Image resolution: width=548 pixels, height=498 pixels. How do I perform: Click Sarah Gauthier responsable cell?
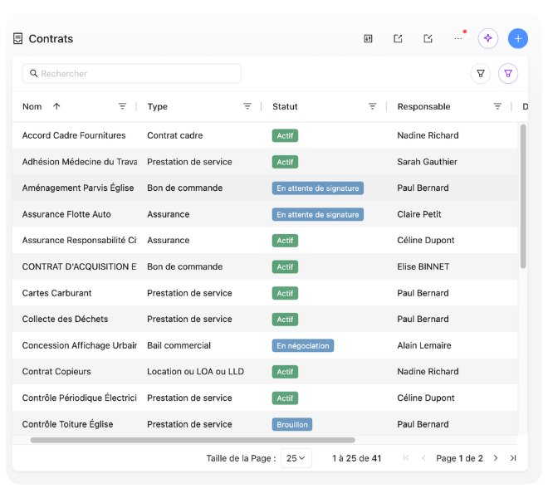coord(427,162)
